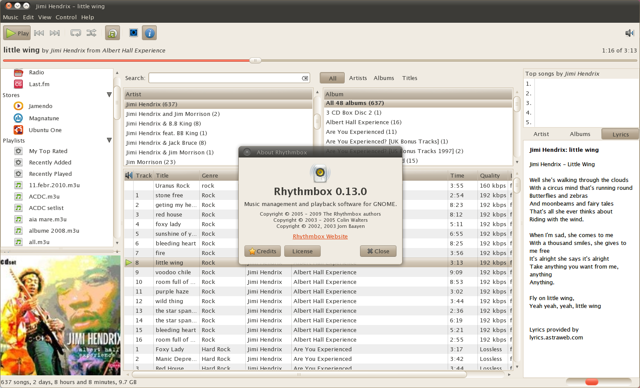Open the Control menu
The image size is (640, 388).
[66, 17]
